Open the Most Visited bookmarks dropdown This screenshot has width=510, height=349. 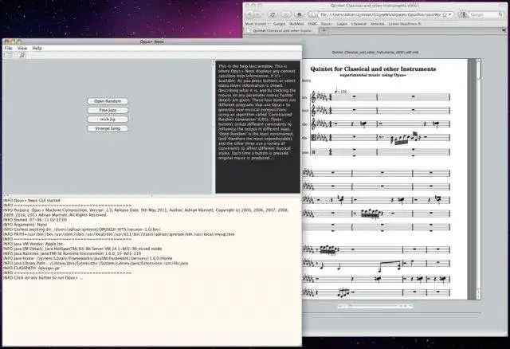pyautogui.click(x=257, y=24)
